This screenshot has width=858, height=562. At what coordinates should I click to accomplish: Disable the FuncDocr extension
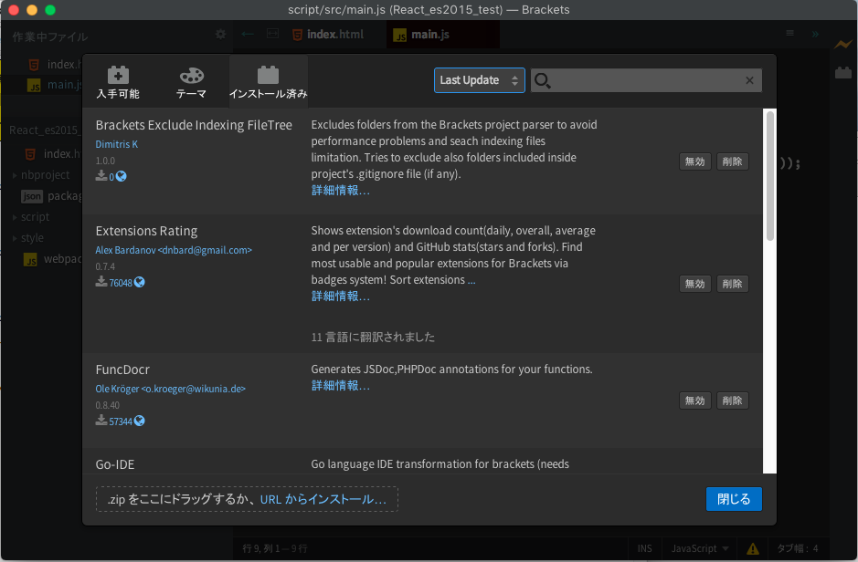click(695, 401)
